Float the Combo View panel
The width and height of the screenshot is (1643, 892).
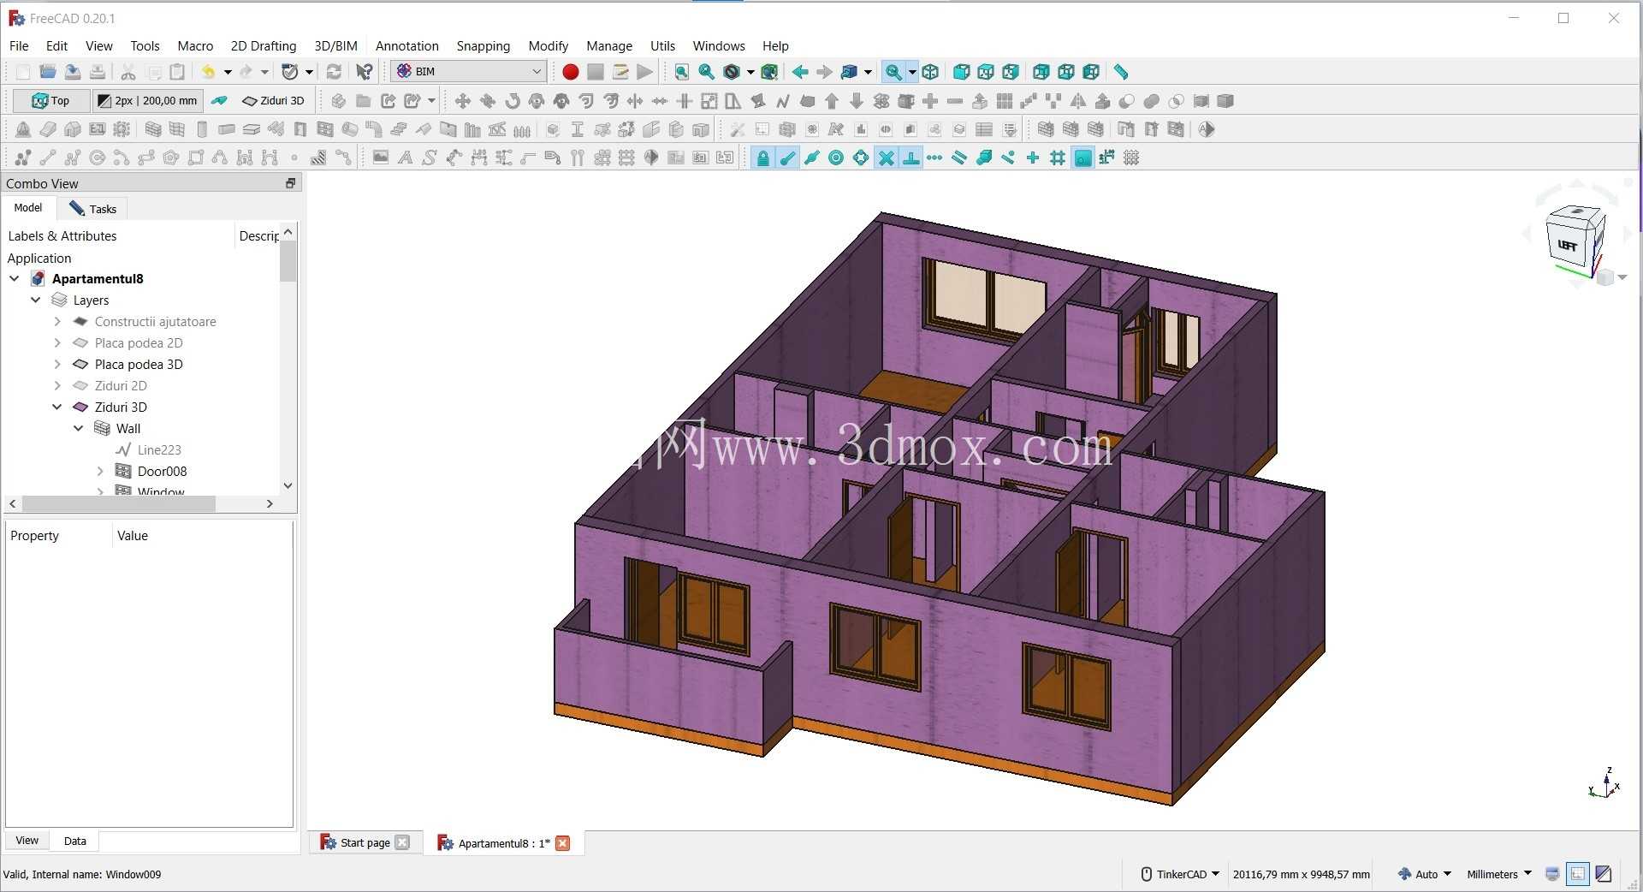click(x=290, y=183)
